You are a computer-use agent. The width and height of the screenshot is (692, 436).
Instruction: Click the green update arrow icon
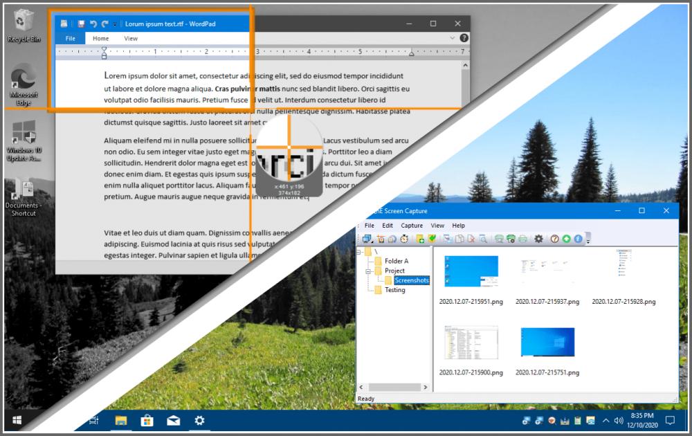pyautogui.click(x=566, y=239)
